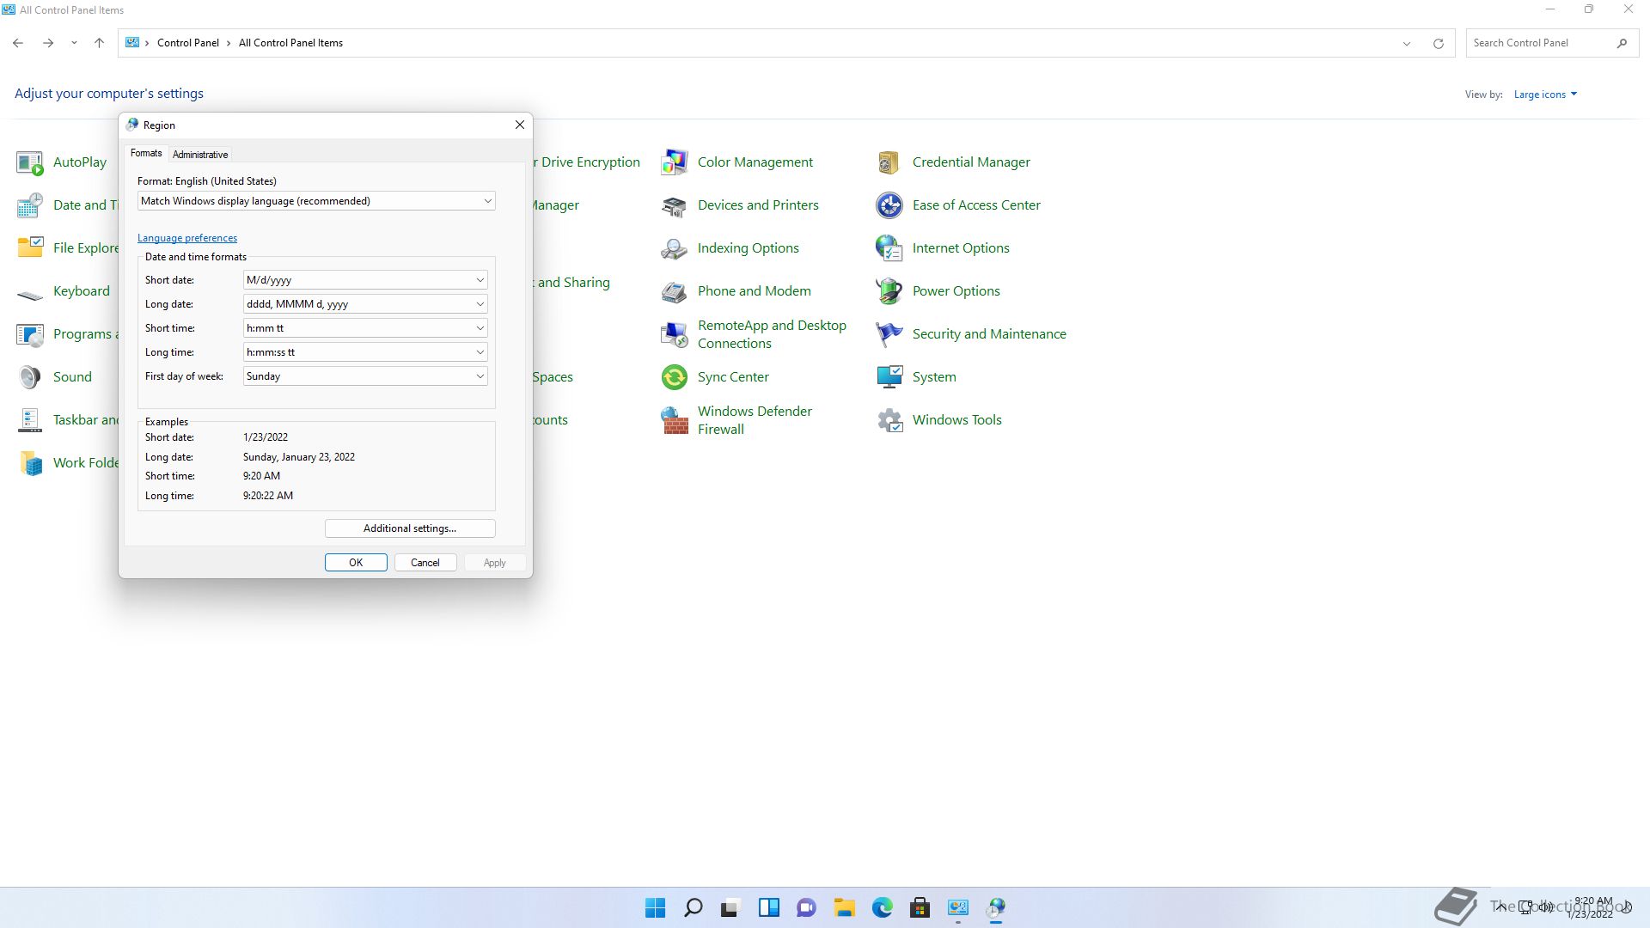Viewport: 1650px width, 928px height.
Task: Click the Start button on taskbar
Action: click(x=655, y=907)
